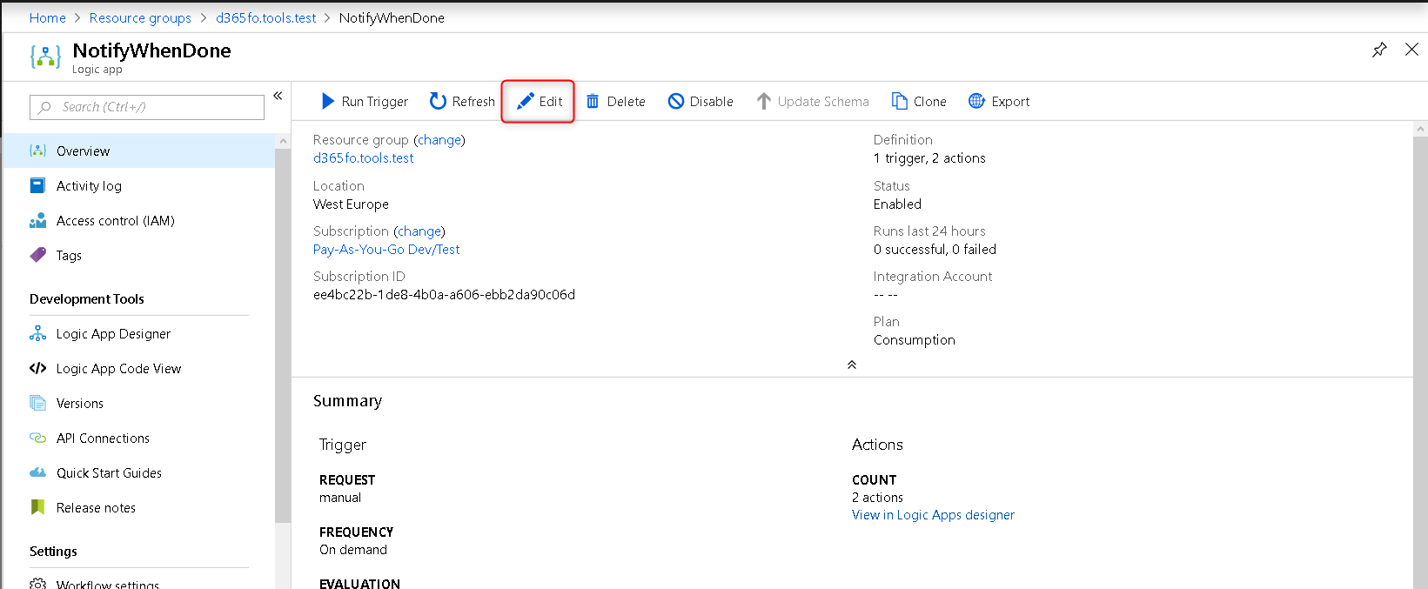
Task: Click the Delete trash icon
Action: tap(593, 102)
